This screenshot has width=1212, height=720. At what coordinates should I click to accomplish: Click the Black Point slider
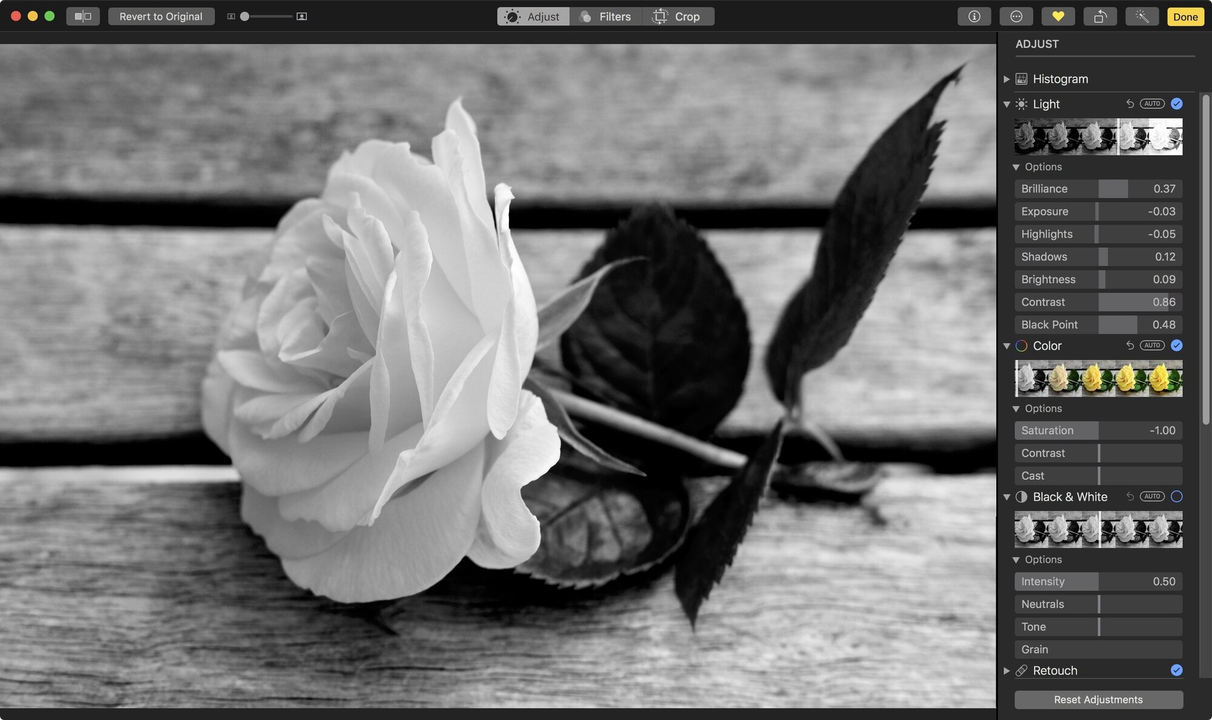(x=1098, y=325)
